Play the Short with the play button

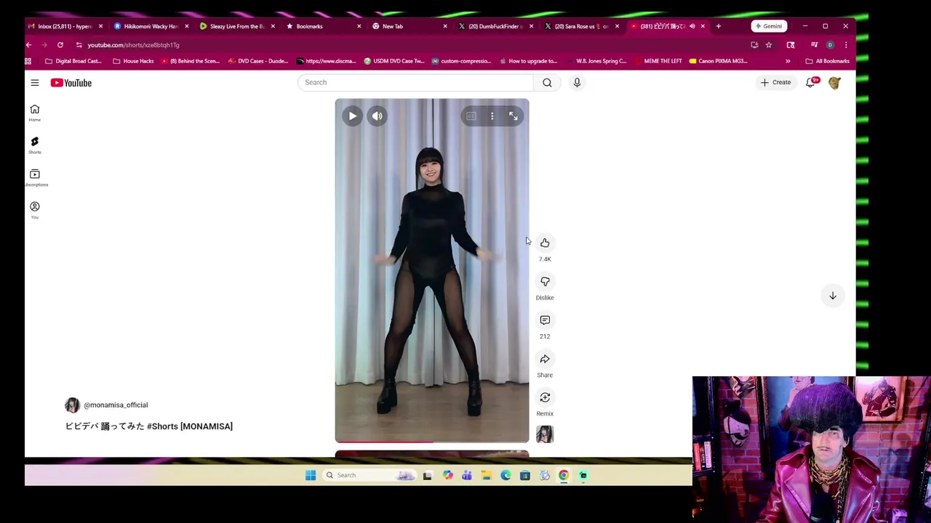click(x=352, y=116)
